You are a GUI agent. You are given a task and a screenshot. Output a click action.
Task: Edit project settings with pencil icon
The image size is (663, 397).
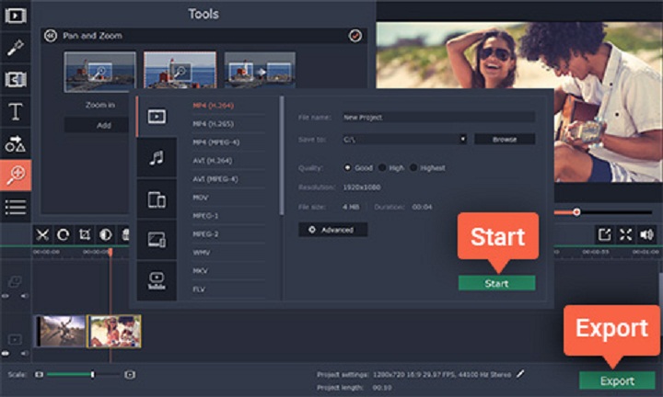(x=520, y=374)
